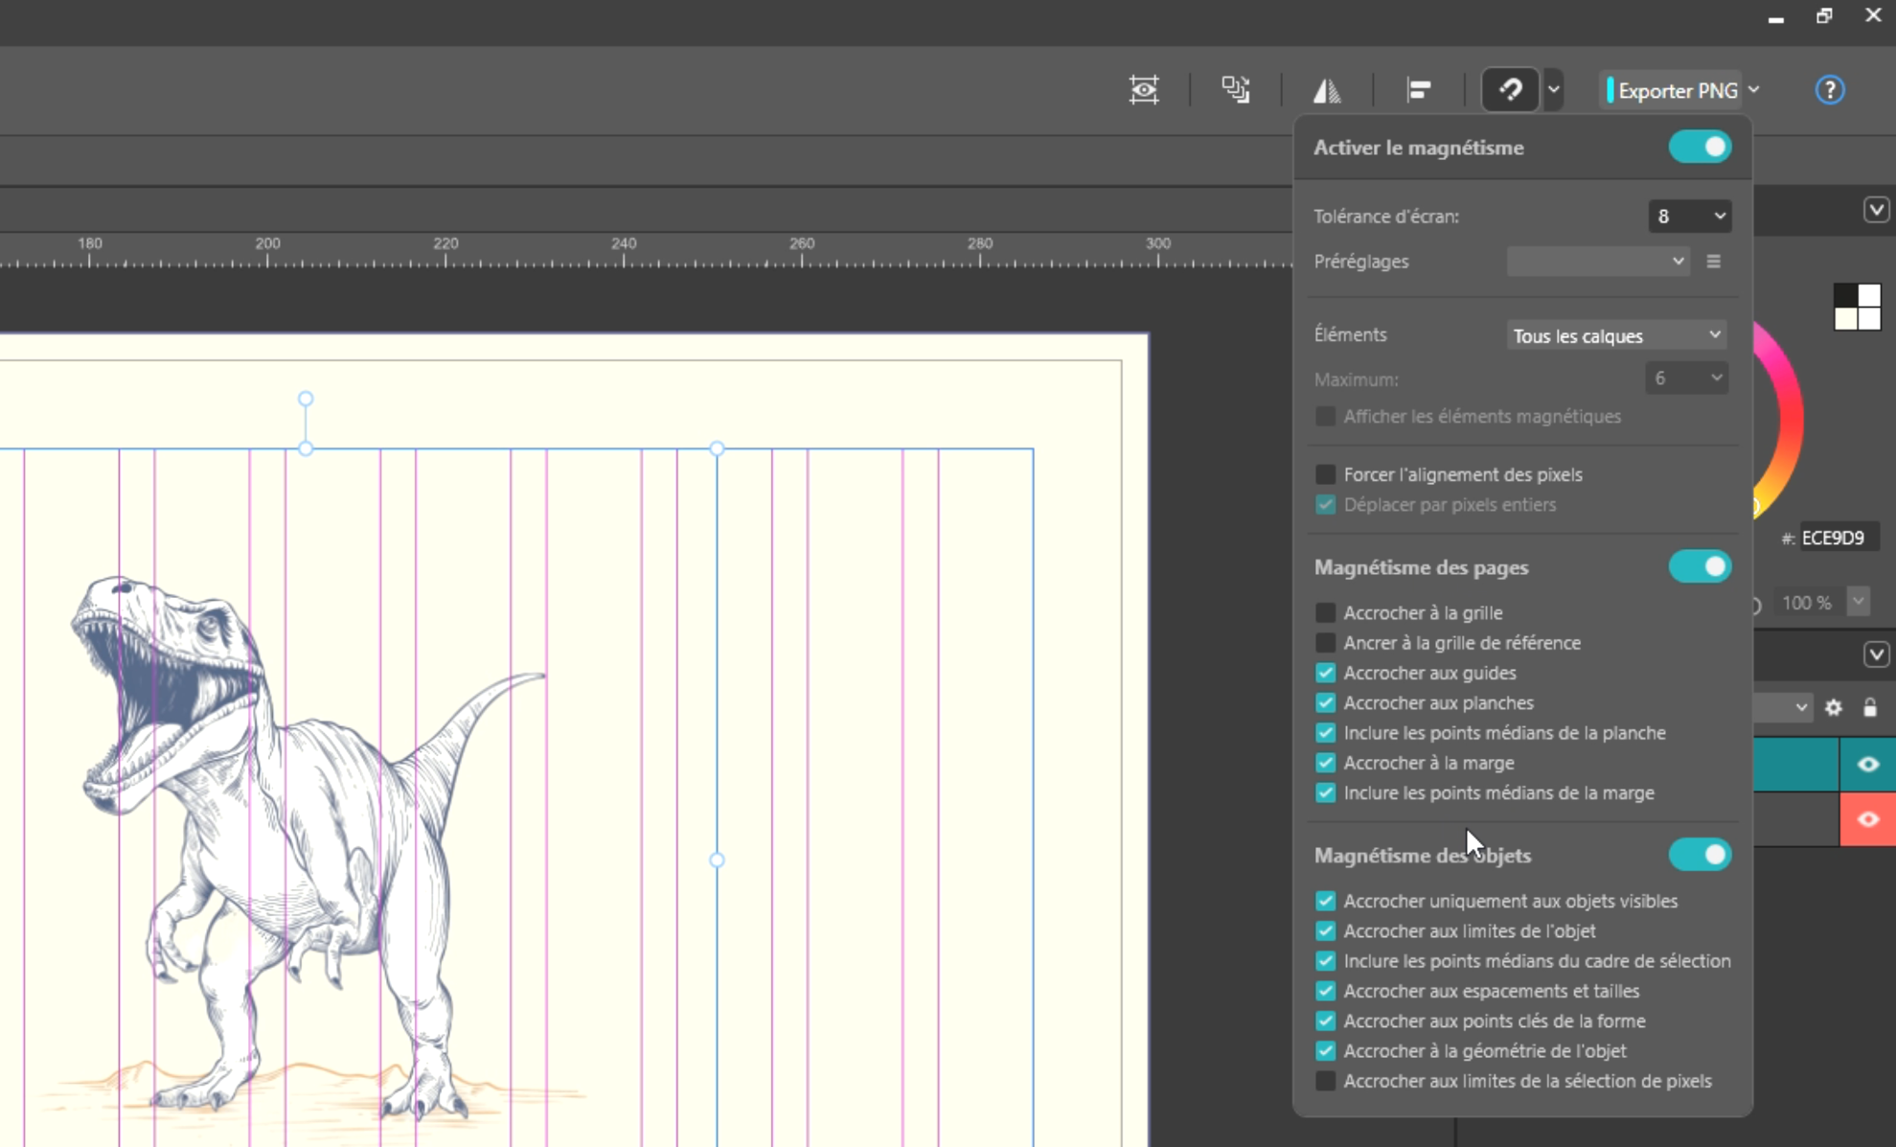Expand the Préréglages dropdown list
Image resolution: width=1896 pixels, height=1147 pixels.
[1597, 261]
